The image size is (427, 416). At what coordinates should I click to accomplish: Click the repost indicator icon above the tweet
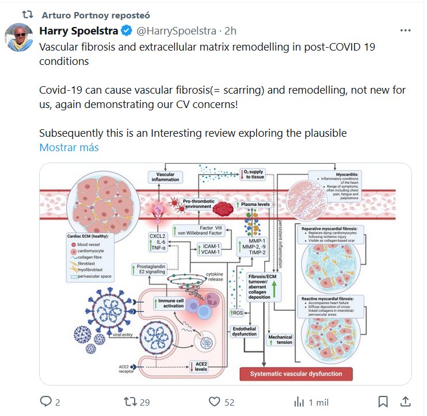click(26, 13)
